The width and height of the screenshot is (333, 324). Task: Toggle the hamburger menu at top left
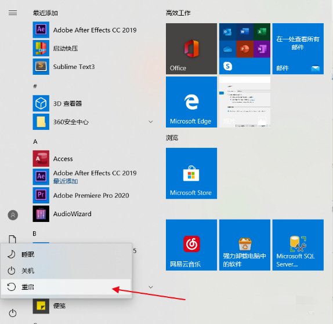click(x=13, y=13)
